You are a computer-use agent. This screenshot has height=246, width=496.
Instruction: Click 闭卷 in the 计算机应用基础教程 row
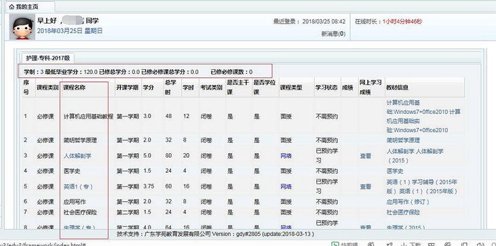click(x=206, y=116)
